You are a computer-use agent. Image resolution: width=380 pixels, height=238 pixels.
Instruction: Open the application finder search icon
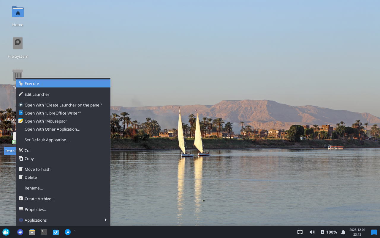tap(68, 232)
